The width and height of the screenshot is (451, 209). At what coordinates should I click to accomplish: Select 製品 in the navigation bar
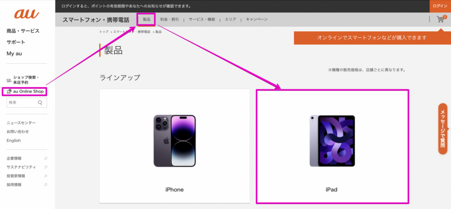(x=147, y=19)
